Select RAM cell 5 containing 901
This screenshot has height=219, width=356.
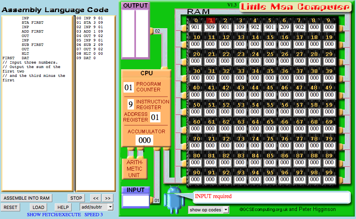coord(270,27)
